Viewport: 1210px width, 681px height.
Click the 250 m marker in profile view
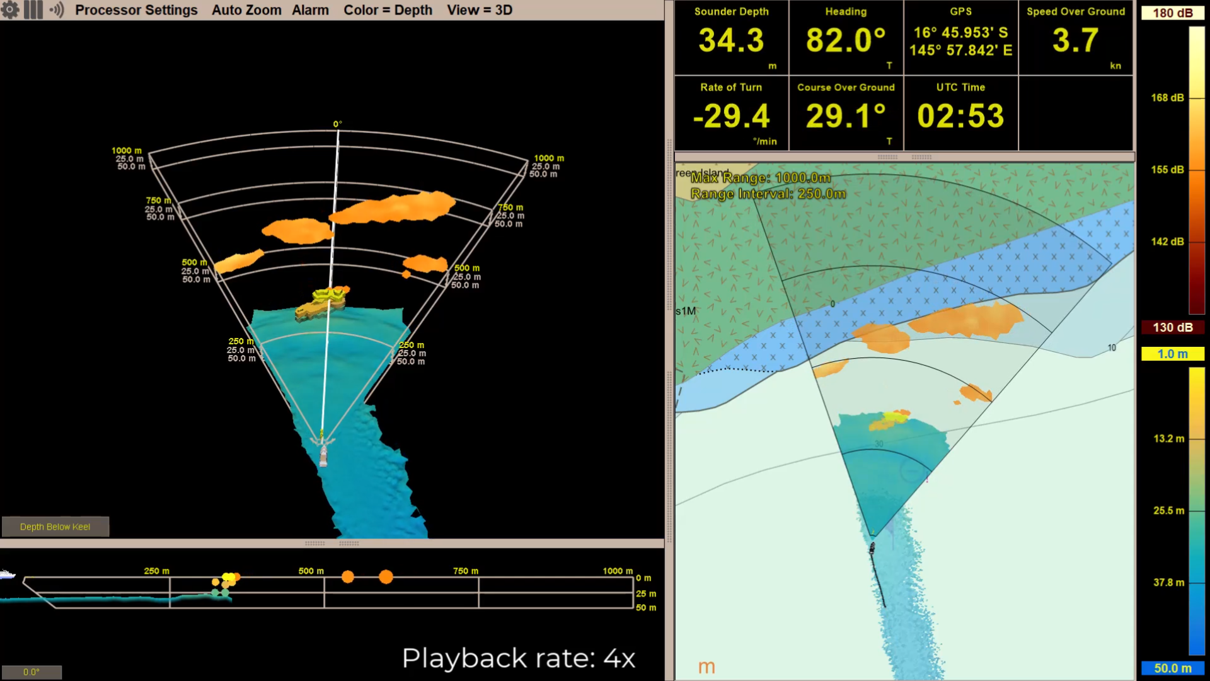[157, 571]
